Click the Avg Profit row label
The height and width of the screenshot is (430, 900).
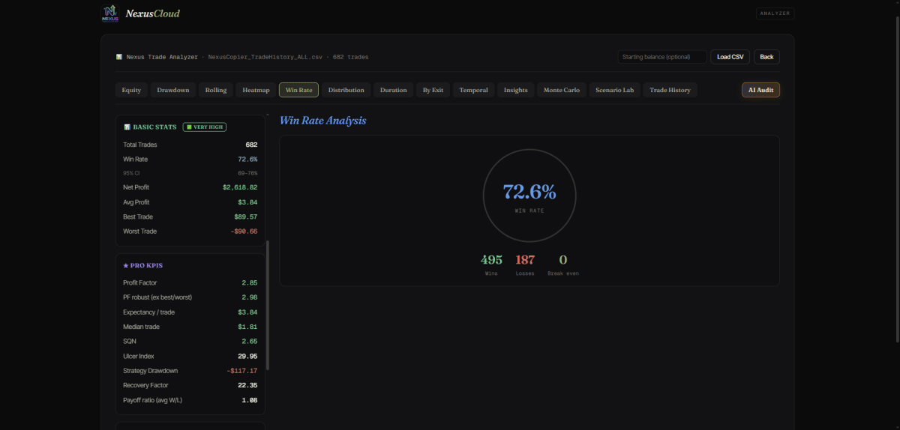[136, 202]
